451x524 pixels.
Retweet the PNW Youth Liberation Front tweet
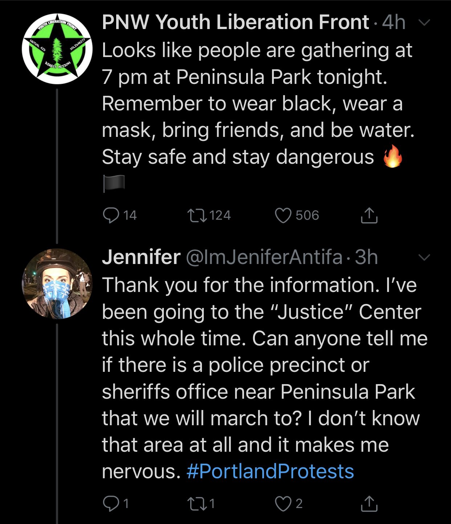coord(197,215)
